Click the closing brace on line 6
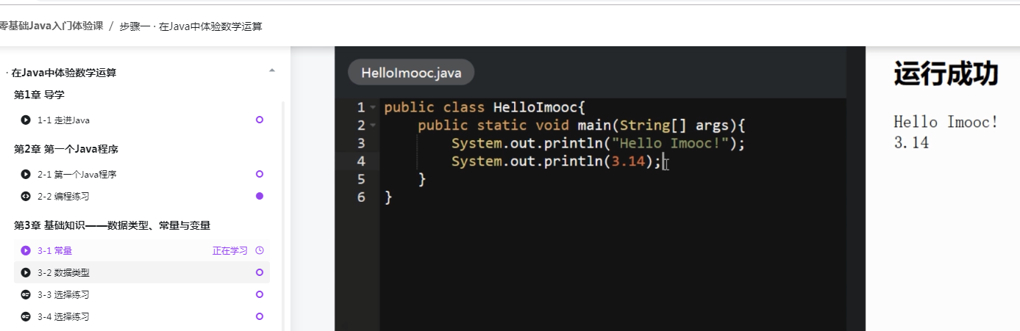The image size is (1020, 331). (388, 197)
